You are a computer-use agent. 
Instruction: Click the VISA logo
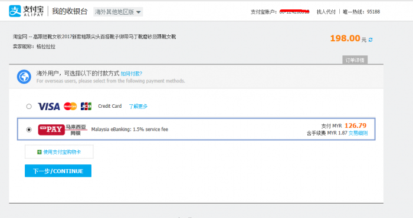point(49,107)
